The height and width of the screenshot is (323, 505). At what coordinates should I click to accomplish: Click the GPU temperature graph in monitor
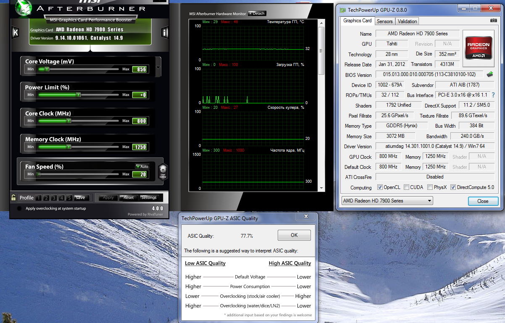click(x=252, y=43)
